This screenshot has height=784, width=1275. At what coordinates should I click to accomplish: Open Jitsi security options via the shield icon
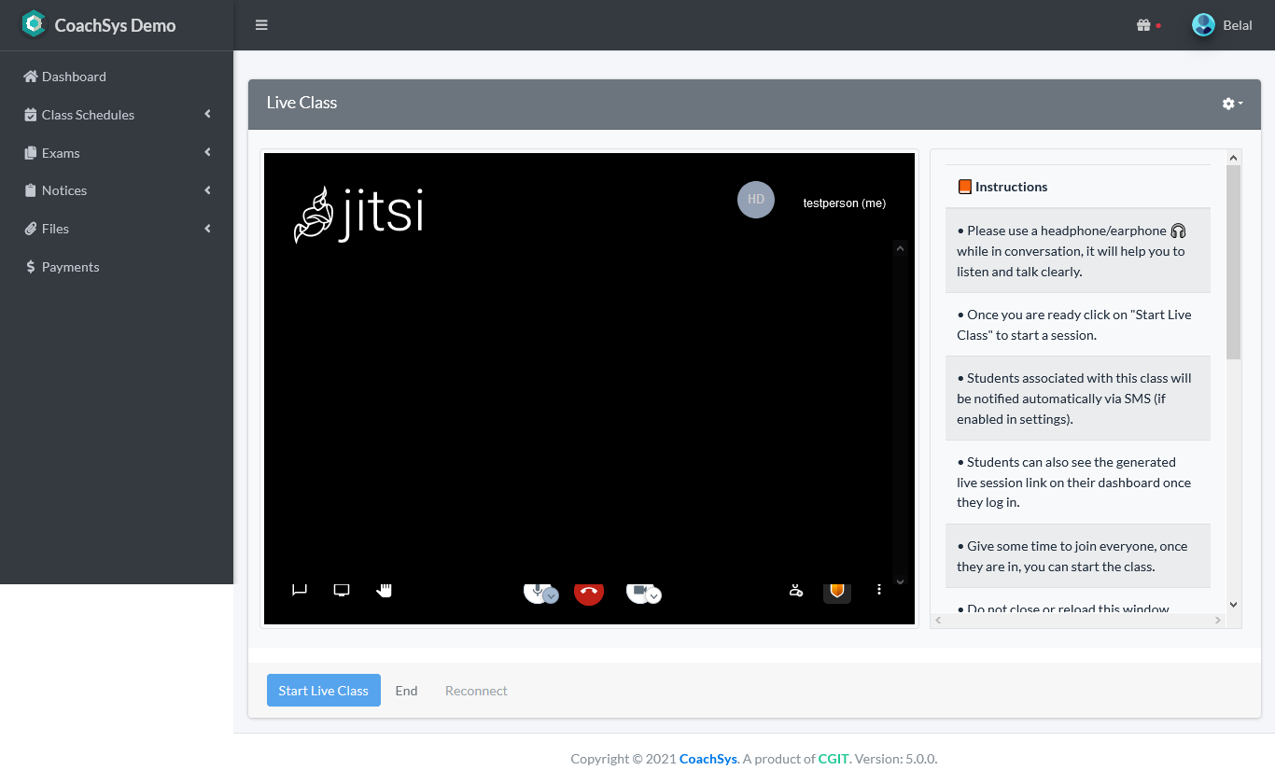coord(836,591)
